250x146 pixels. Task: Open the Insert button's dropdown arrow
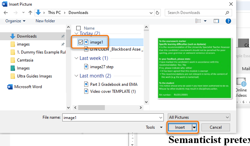[x=194, y=127]
